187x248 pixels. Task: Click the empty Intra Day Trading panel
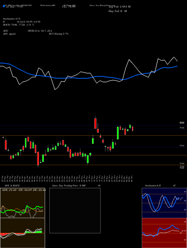(75, 210)
